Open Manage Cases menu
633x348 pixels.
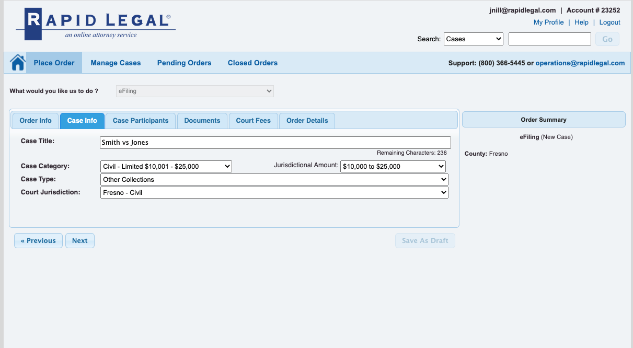[116, 63]
